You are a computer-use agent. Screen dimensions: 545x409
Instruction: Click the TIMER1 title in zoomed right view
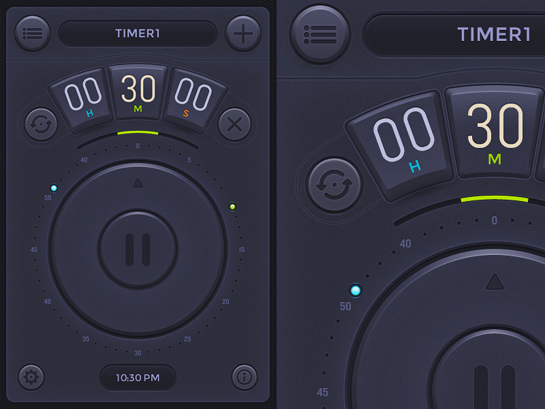point(494,35)
